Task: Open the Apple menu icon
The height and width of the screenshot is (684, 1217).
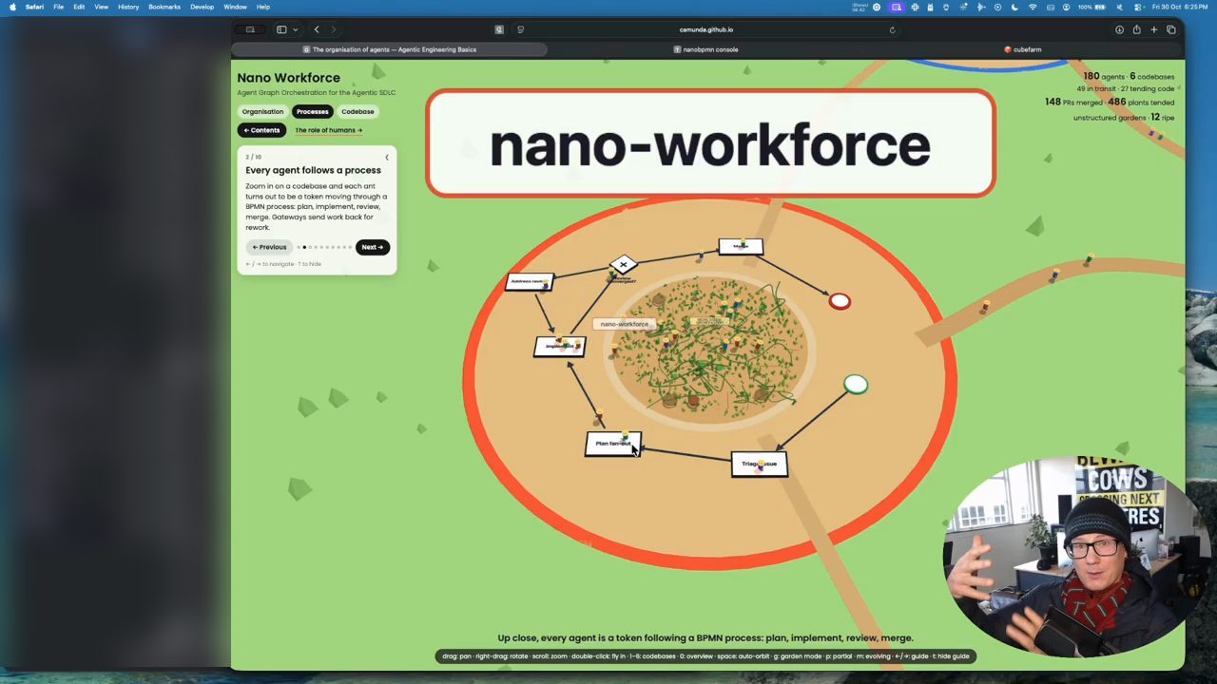Action: [x=12, y=7]
